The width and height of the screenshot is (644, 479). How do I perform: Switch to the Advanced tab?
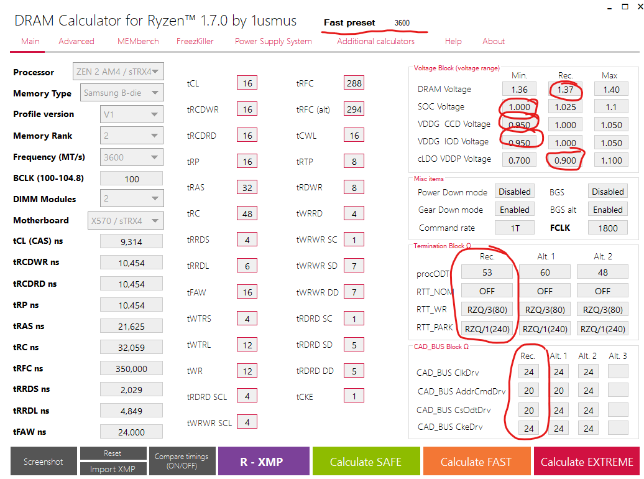[x=76, y=41]
